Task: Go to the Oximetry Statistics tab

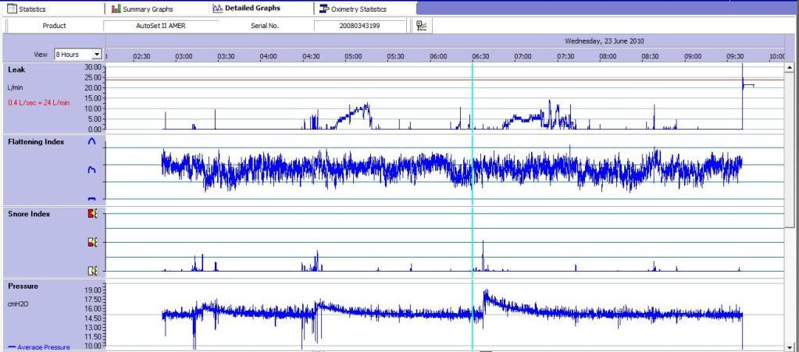Action: (352, 9)
